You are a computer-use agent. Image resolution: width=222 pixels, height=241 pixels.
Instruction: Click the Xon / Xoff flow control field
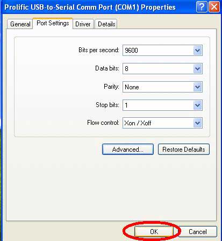tap(162, 123)
